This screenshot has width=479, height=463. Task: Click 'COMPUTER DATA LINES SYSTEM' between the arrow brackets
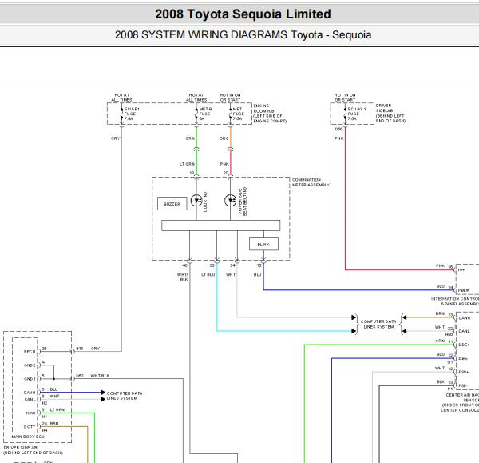378,324
